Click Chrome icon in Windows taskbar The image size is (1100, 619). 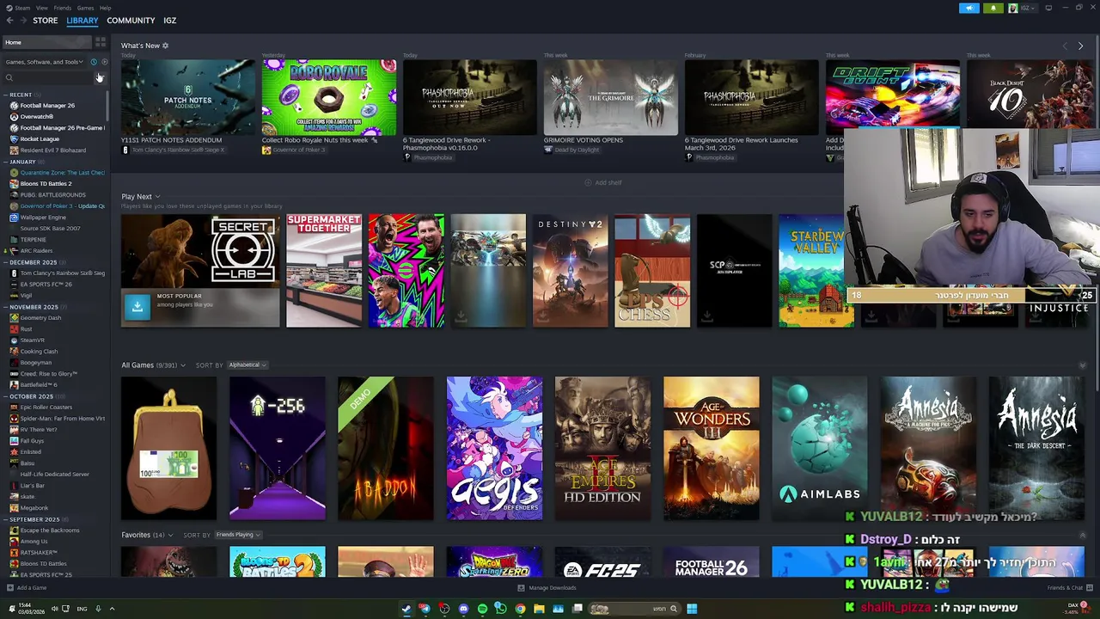pos(520,609)
